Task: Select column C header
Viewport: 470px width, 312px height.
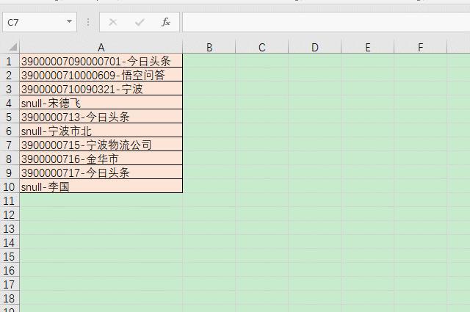Action: (262, 47)
